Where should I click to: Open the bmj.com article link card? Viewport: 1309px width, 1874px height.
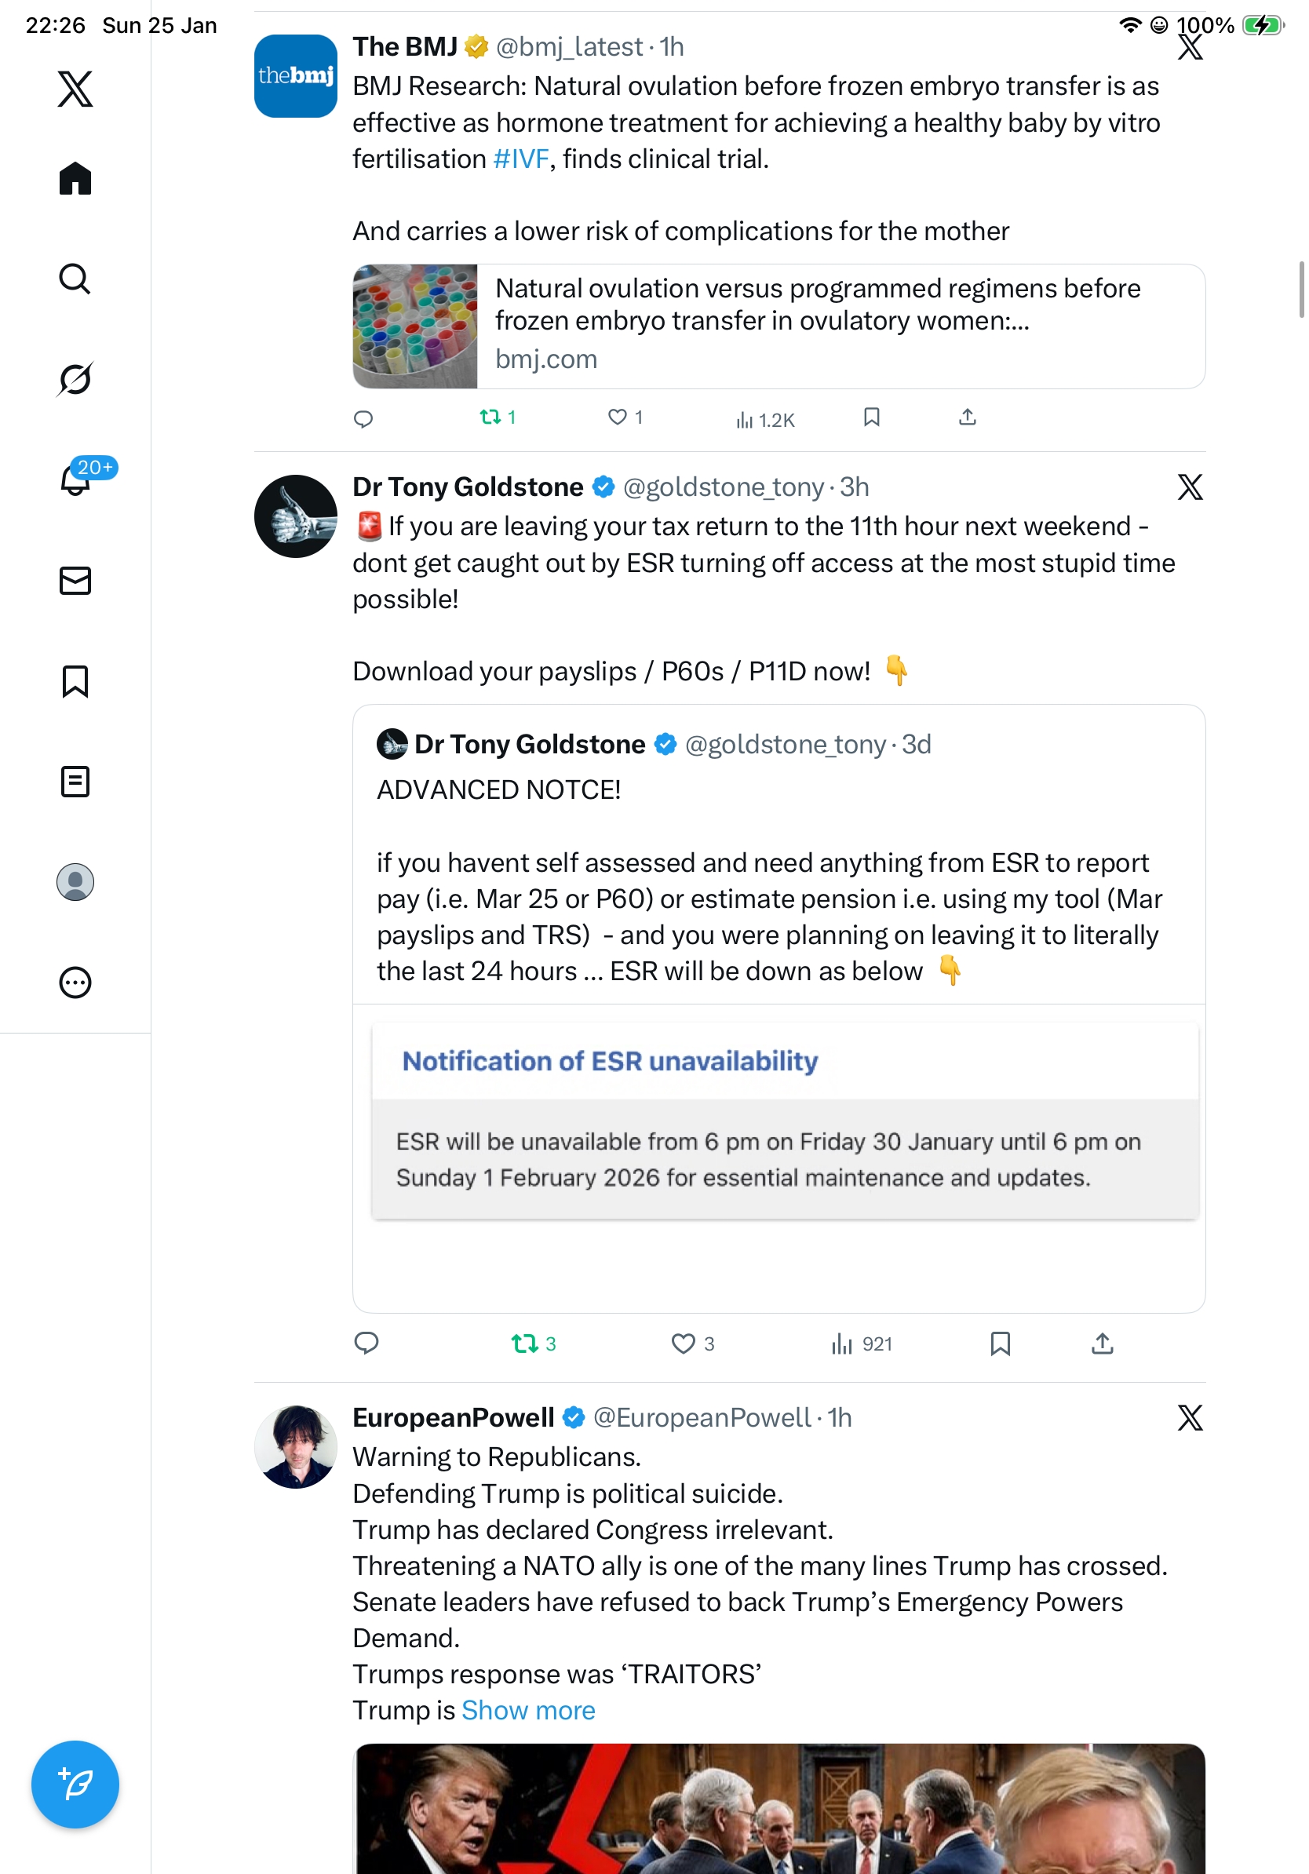778,326
